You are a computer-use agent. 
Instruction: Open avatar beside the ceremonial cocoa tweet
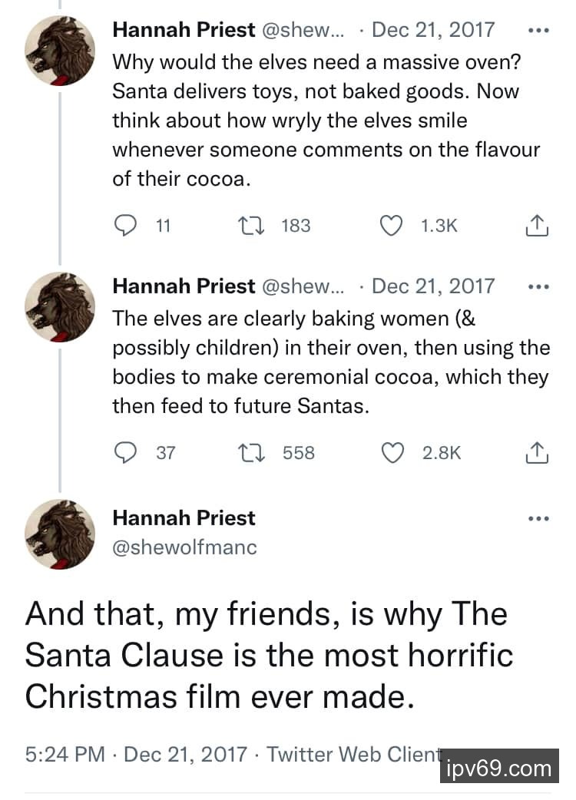[x=60, y=306]
